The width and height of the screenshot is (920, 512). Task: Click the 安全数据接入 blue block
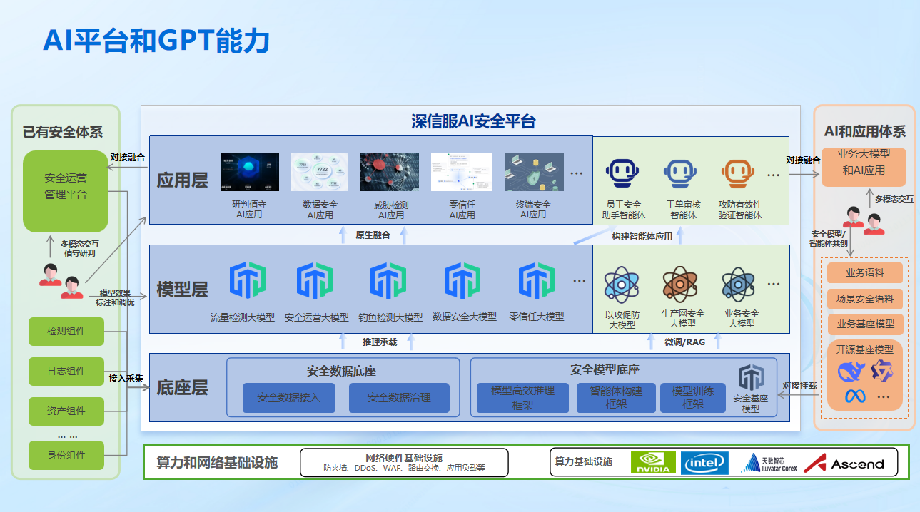click(289, 398)
